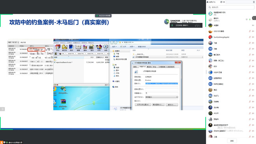This screenshot has width=256, height=144.
Task: Click the l2021055 participant's camera icon
Action: (x=253, y=31)
